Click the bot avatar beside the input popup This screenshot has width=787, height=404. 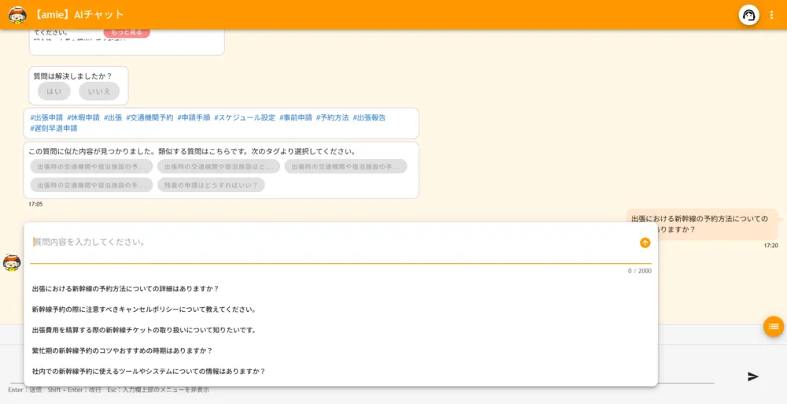click(12, 262)
